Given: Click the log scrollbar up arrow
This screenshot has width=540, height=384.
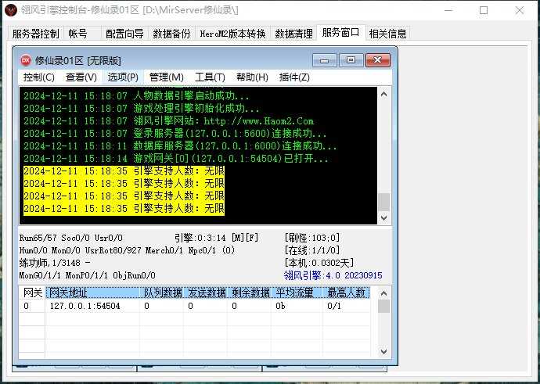Looking at the screenshot, I should 383,94.
